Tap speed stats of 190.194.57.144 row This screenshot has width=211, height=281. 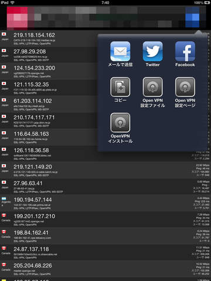pyautogui.click(x=201, y=203)
